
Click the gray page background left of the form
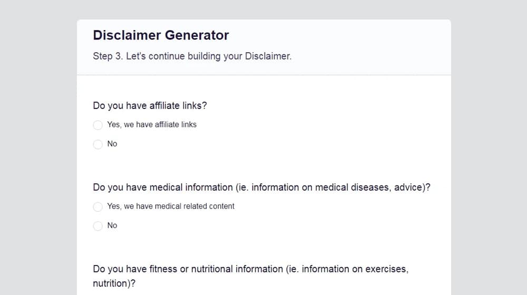[x=38, y=158]
